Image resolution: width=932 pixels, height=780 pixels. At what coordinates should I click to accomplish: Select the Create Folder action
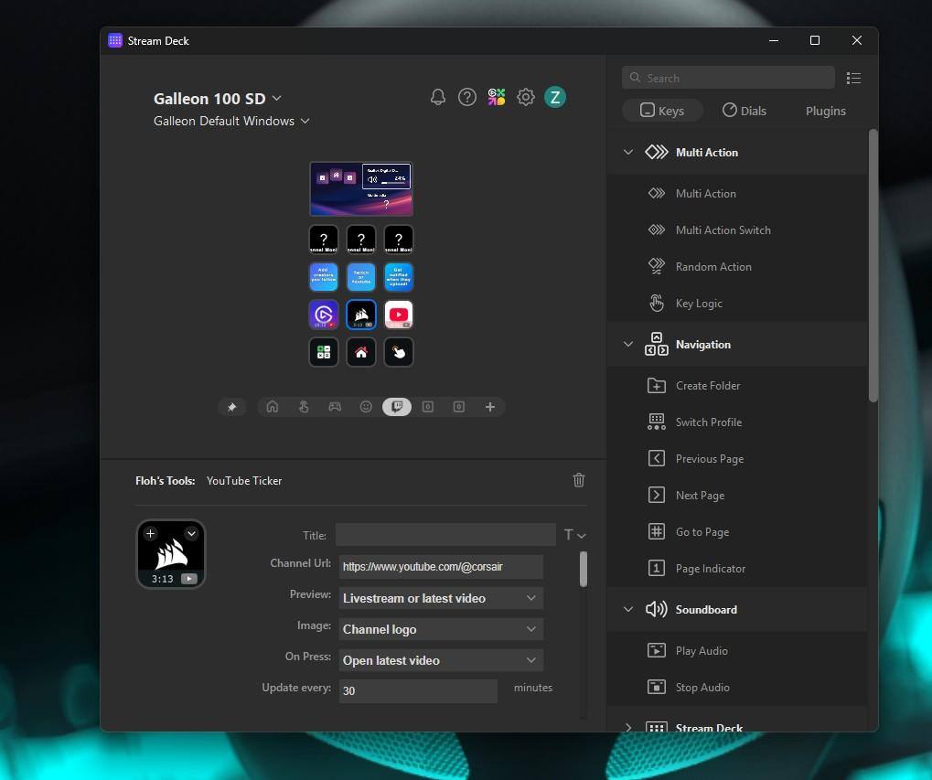(708, 386)
